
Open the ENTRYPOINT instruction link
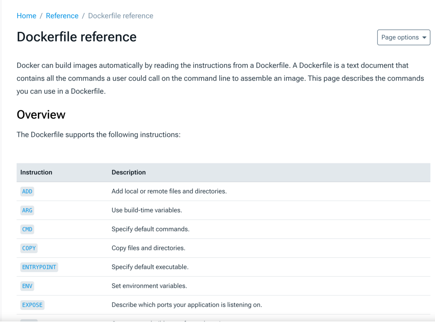(39, 267)
